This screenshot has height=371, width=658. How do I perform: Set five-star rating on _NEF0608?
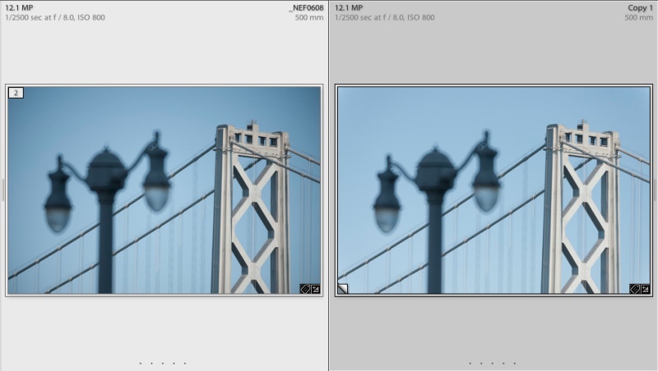coord(185,363)
